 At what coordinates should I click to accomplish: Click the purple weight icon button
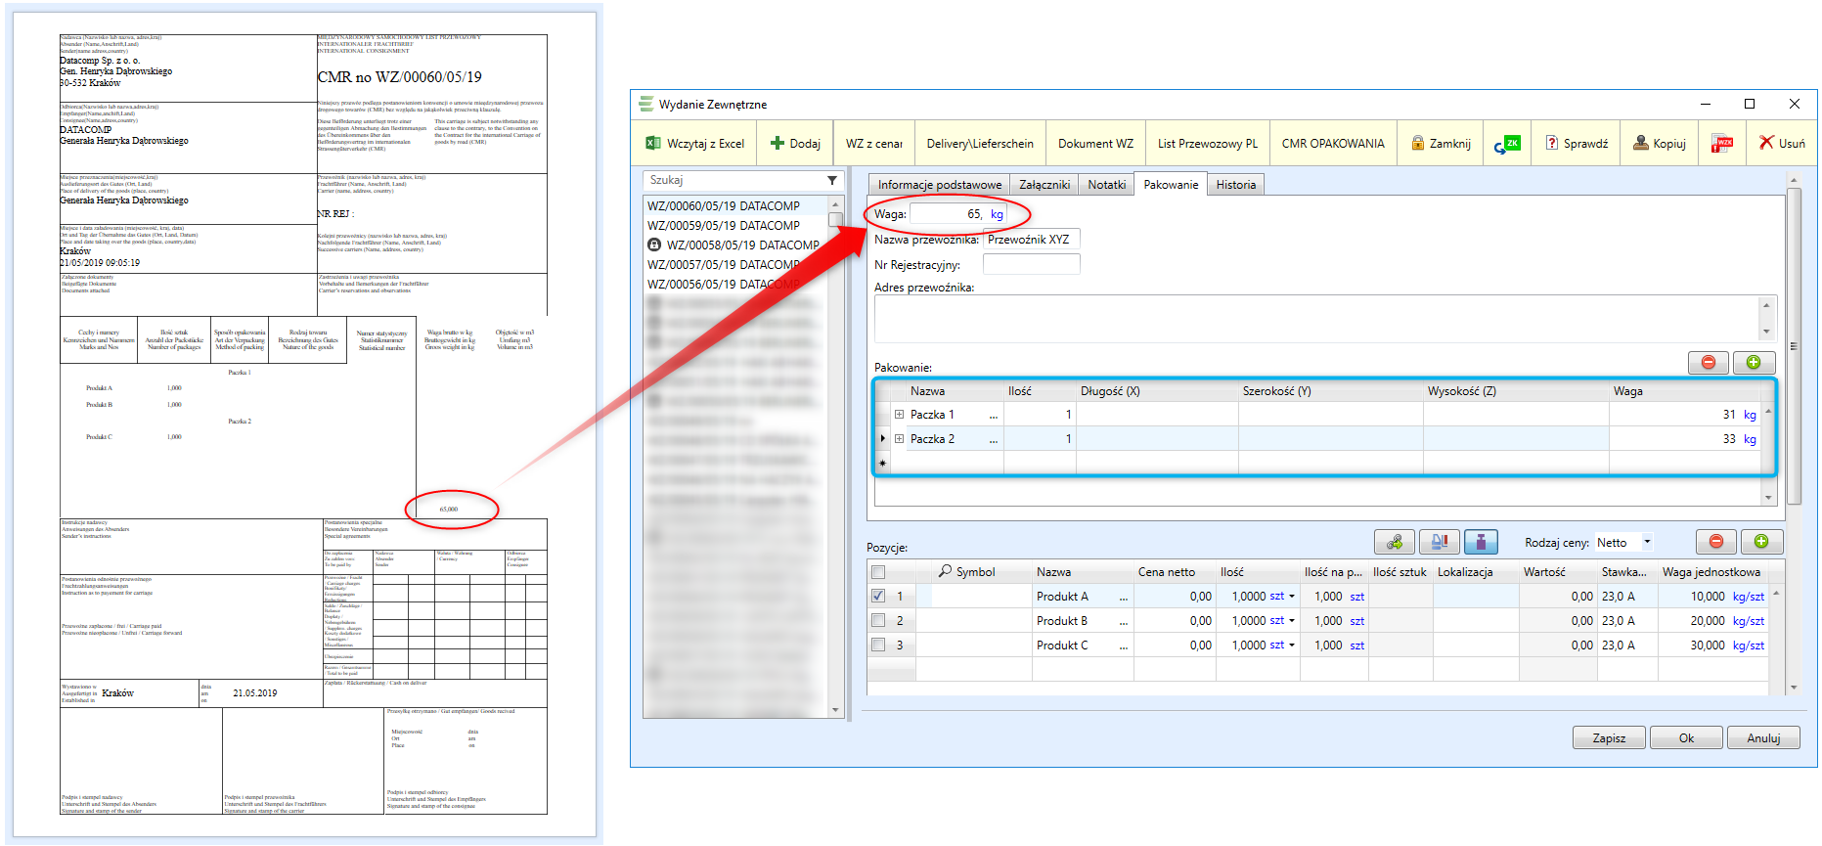[1481, 542]
